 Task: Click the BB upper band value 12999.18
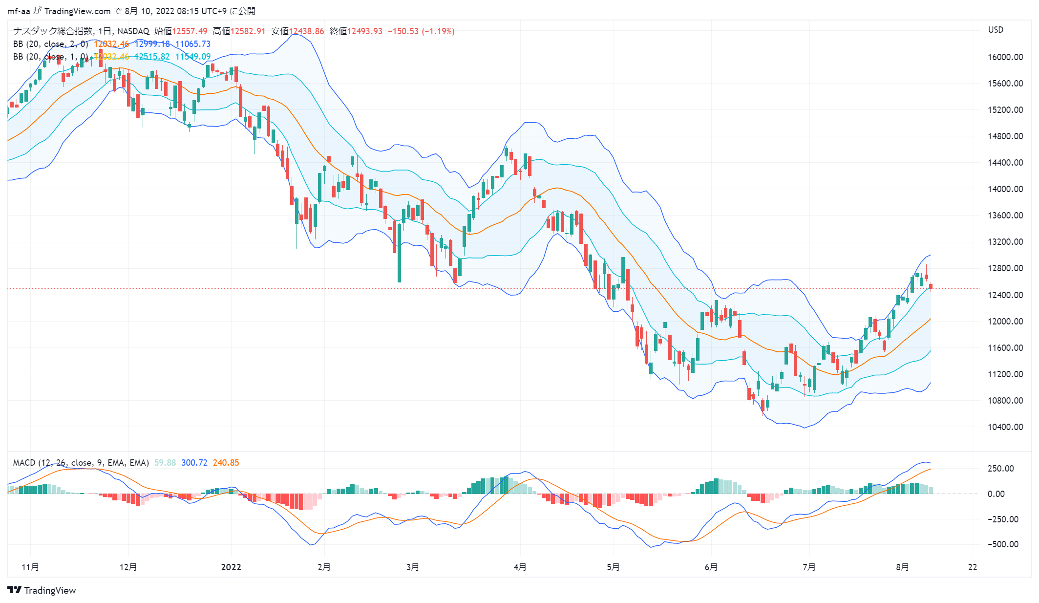click(x=152, y=44)
